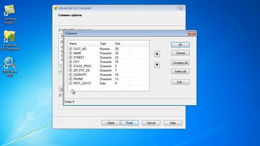This screenshot has height=146, width=260.
Task: Open Help in the converter wizard
Action: [173, 123]
